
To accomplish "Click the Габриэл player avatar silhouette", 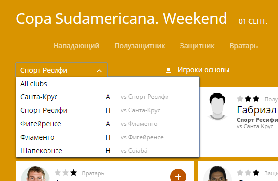I will click(218, 106).
